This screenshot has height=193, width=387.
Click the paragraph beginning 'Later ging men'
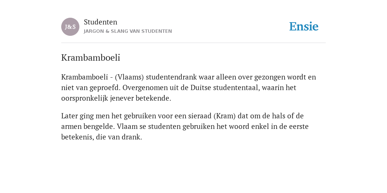pos(185,126)
